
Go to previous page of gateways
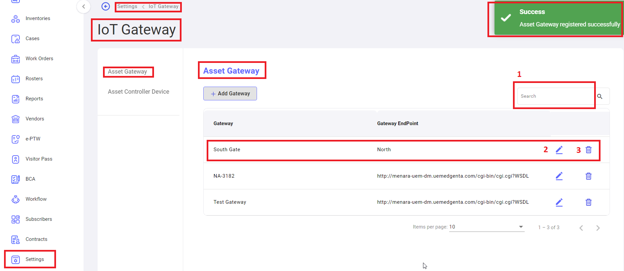coord(581,228)
